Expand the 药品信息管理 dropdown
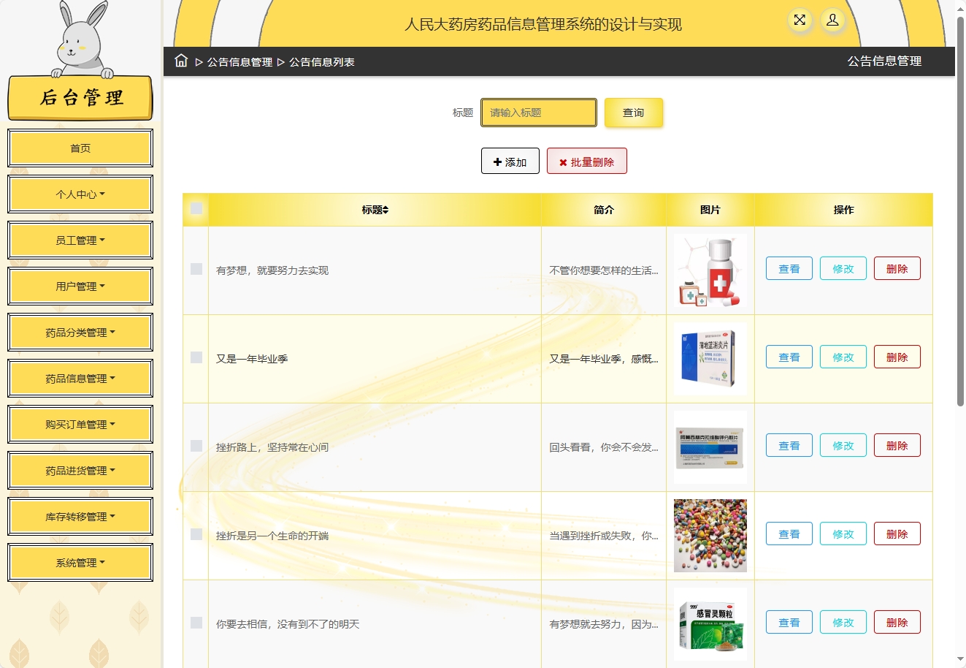Image resolution: width=966 pixels, height=668 pixels. tap(80, 378)
